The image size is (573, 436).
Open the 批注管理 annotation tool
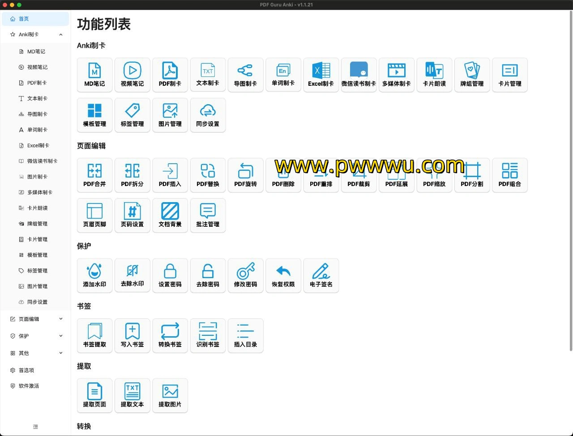208,215
